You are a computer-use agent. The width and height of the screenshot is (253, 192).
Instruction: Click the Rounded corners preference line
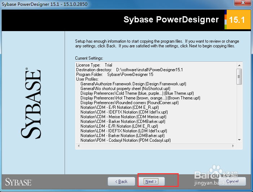click(x=130, y=102)
